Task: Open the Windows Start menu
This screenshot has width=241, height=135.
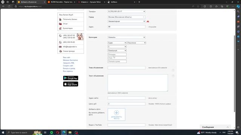Action: (3, 132)
